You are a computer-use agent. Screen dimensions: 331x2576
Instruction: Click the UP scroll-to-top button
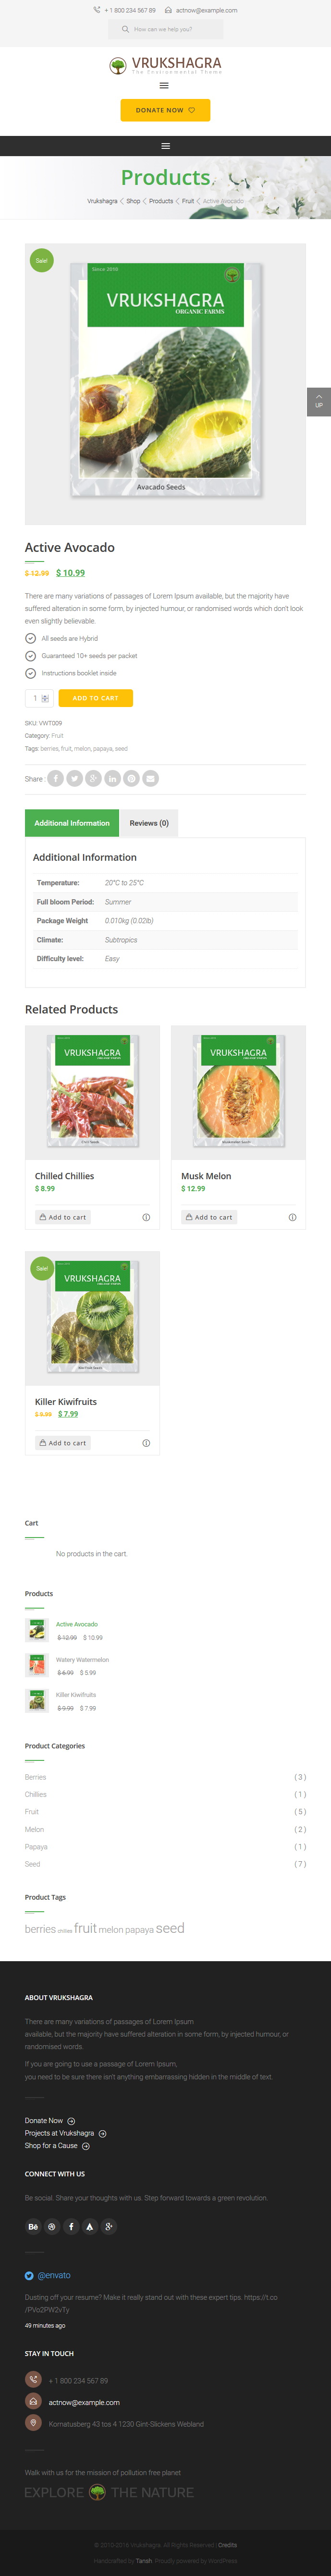[318, 401]
